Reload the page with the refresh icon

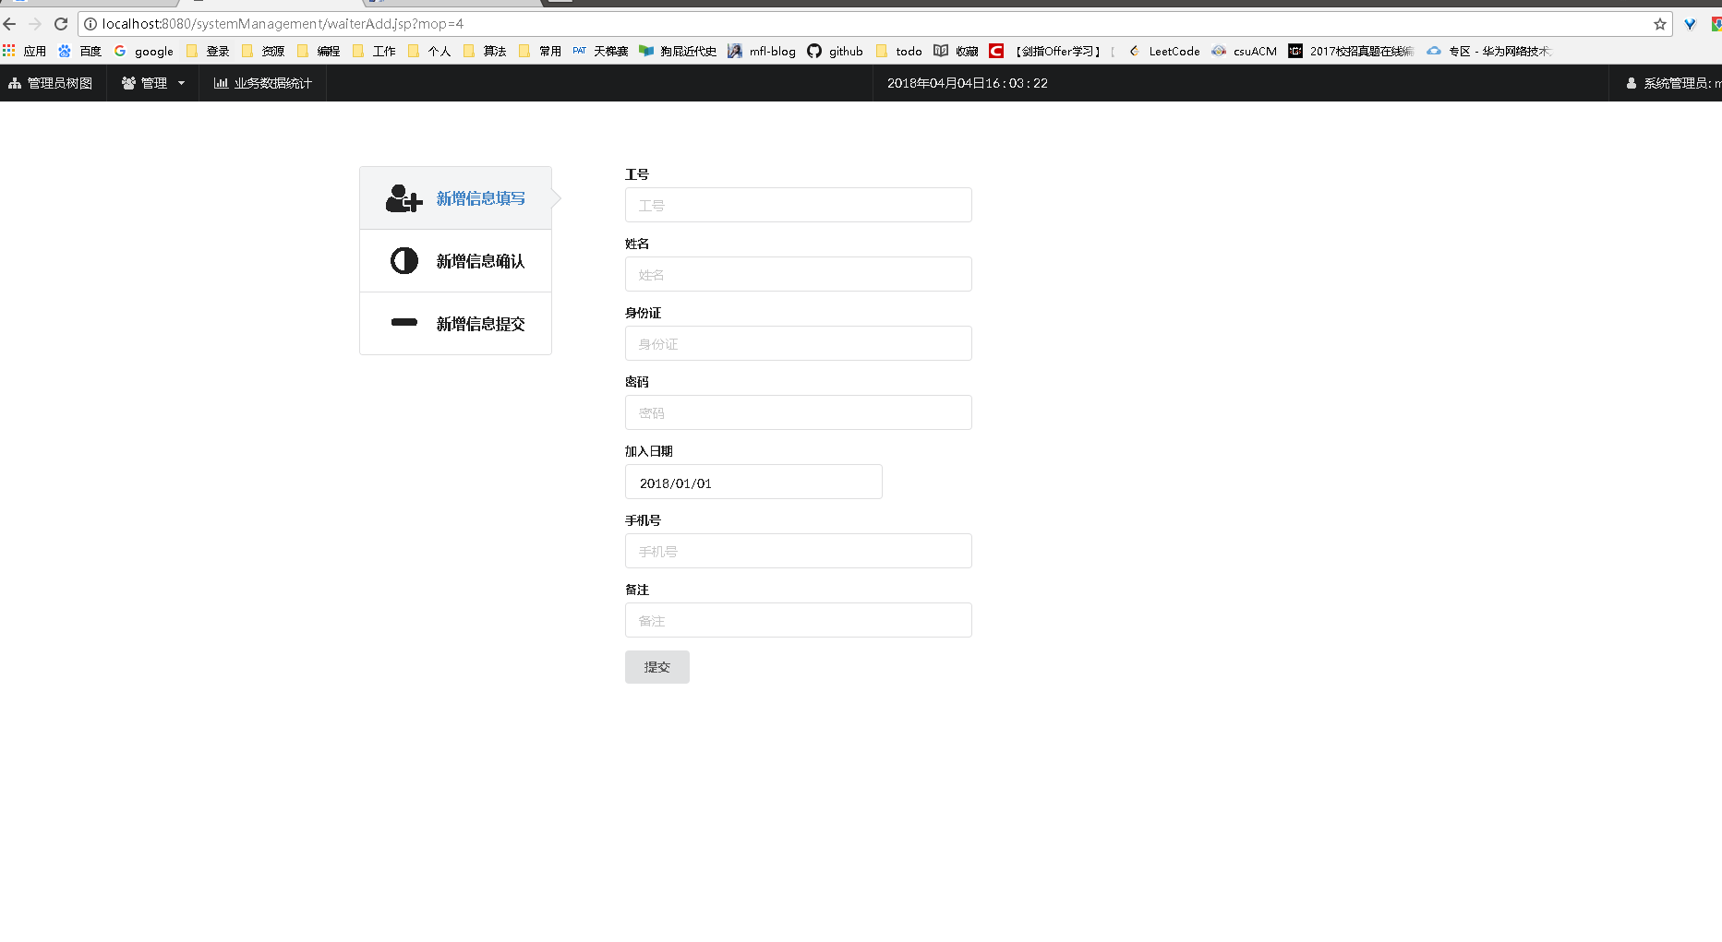click(61, 24)
